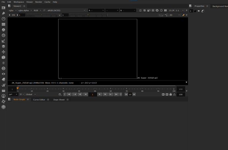Go to the last frame

(x=116, y=94)
